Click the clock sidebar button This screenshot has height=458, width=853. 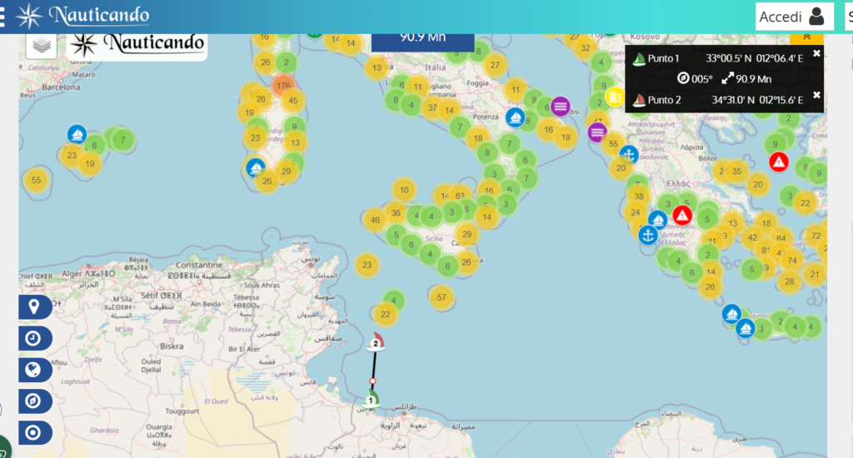pos(34,338)
